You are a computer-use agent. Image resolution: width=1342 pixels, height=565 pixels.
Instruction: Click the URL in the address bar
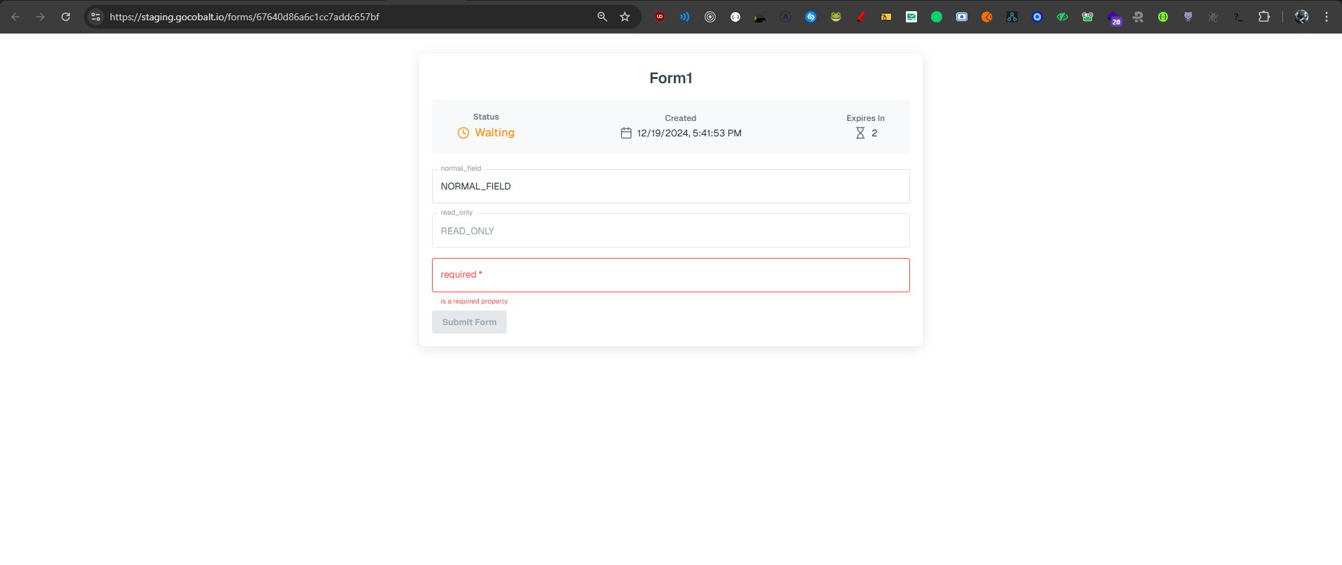point(245,17)
